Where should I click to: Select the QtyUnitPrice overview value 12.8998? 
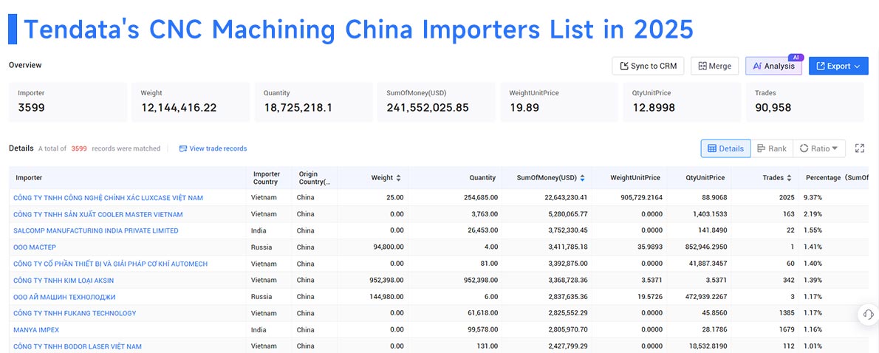653,108
